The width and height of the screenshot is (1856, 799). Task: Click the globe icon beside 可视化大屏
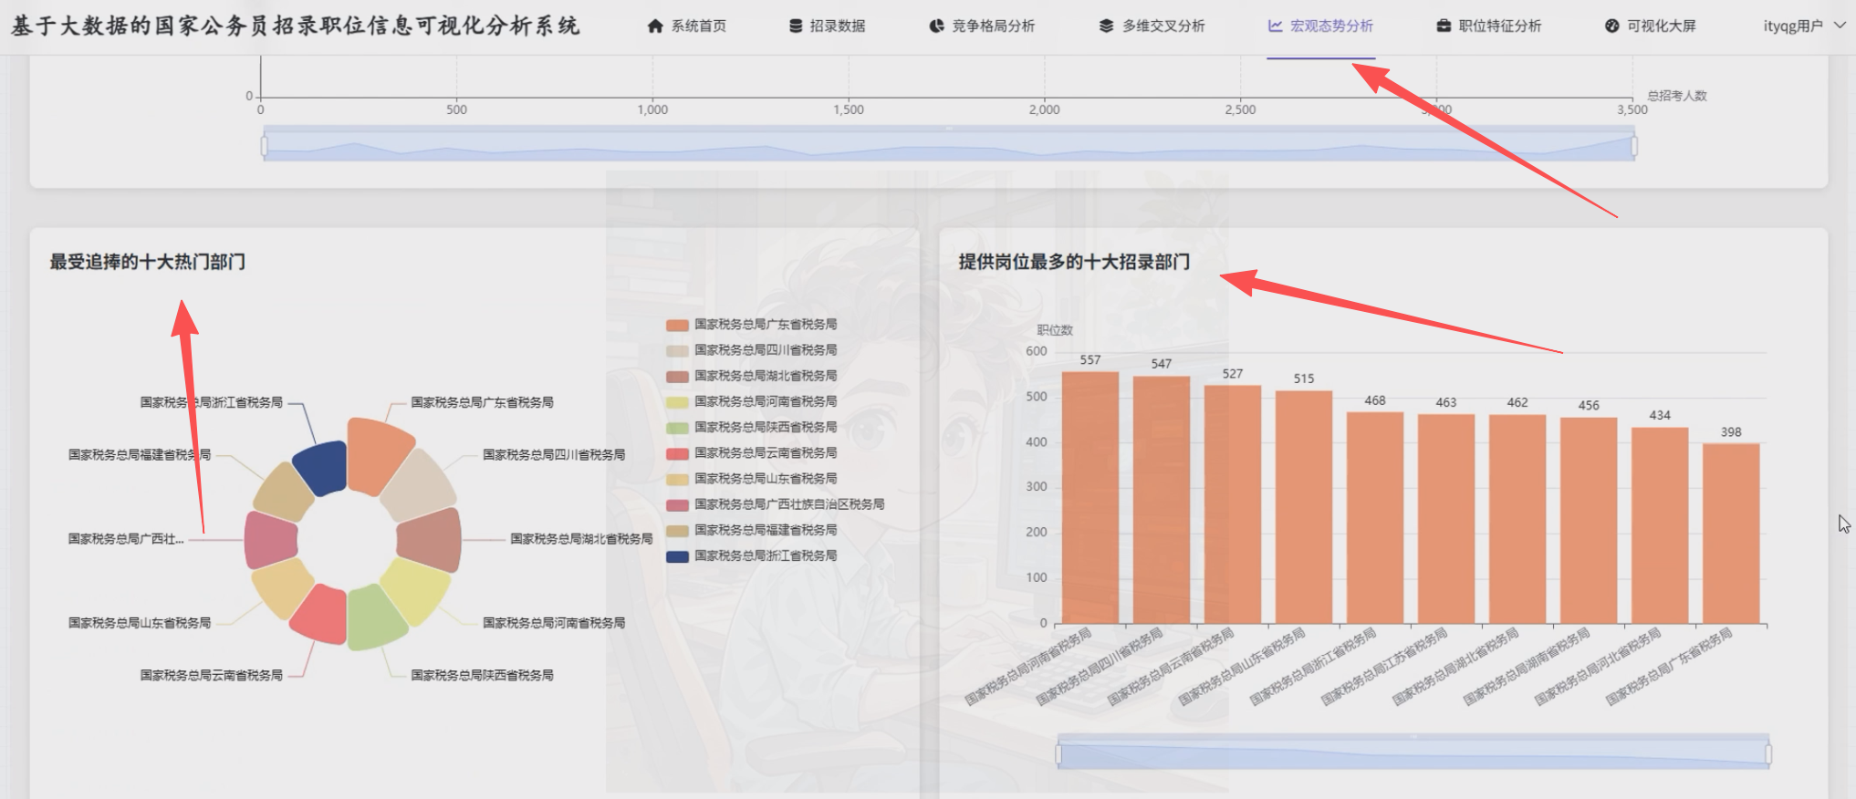pos(1612,26)
